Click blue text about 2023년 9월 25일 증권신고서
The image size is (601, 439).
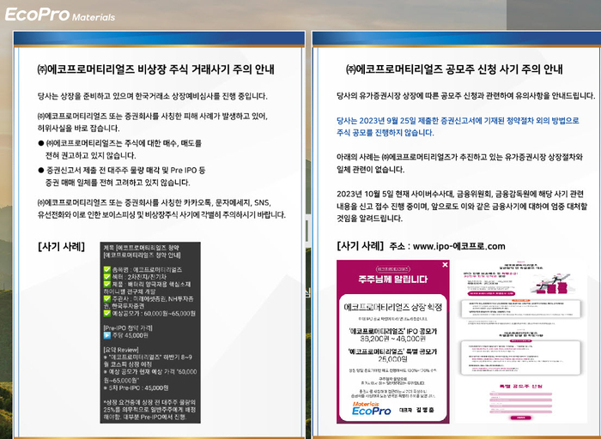(x=458, y=126)
